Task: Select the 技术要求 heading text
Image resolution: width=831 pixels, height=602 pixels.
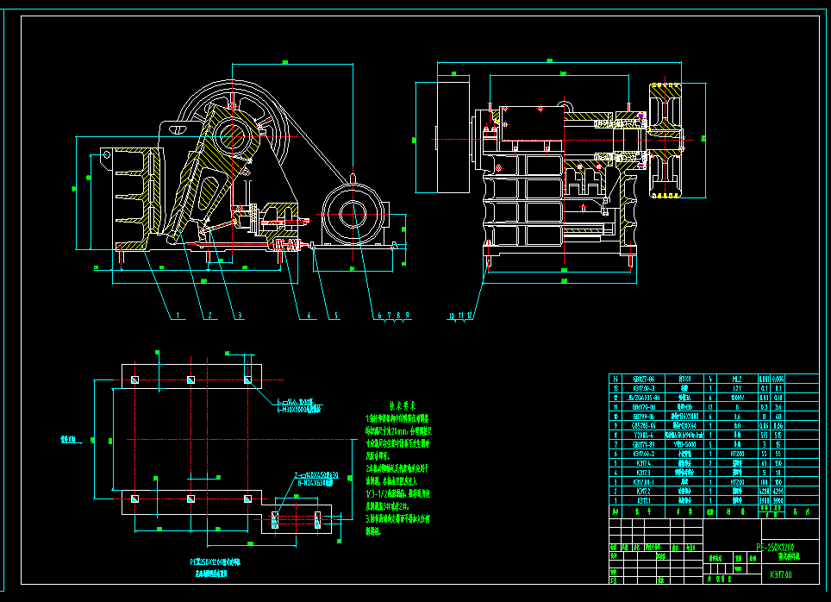Action: coord(403,406)
